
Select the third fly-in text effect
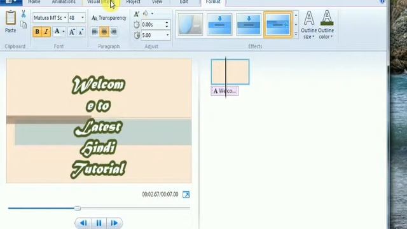point(249,25)
